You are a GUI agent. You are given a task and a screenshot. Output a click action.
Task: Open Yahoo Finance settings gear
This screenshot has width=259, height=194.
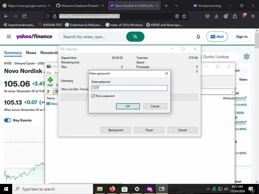[246, 57]
